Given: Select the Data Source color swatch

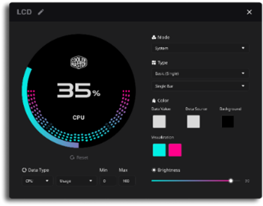Looking at the screenshot, I should point(193,121).
